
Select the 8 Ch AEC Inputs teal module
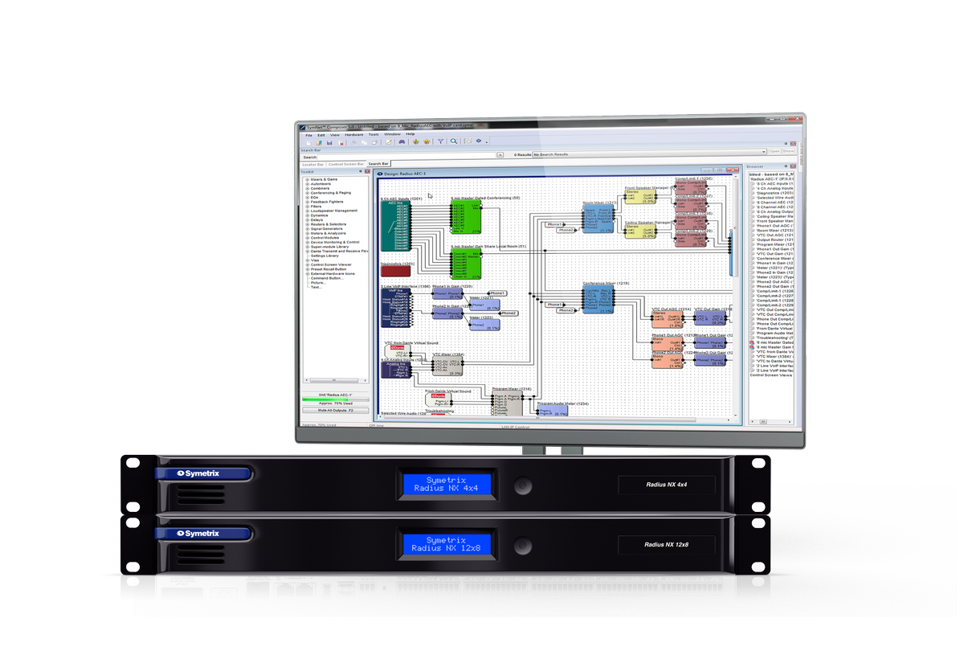[394, 226]
